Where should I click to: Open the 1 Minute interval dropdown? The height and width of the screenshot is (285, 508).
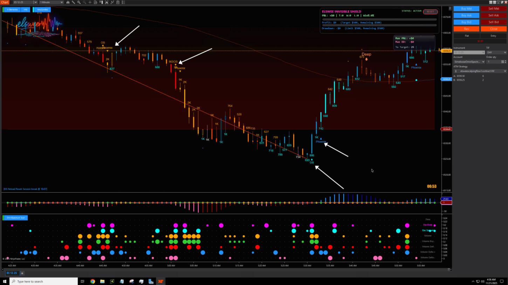tap(51, 2)
